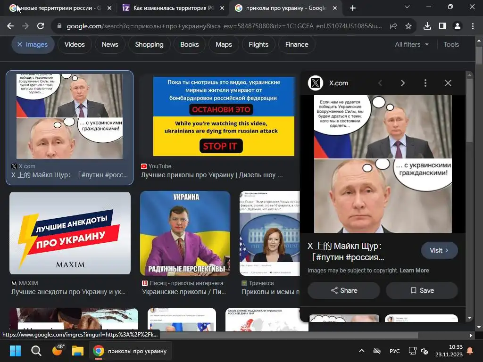View site information lock icon
483x362 pixels.
tap(59, 26)
